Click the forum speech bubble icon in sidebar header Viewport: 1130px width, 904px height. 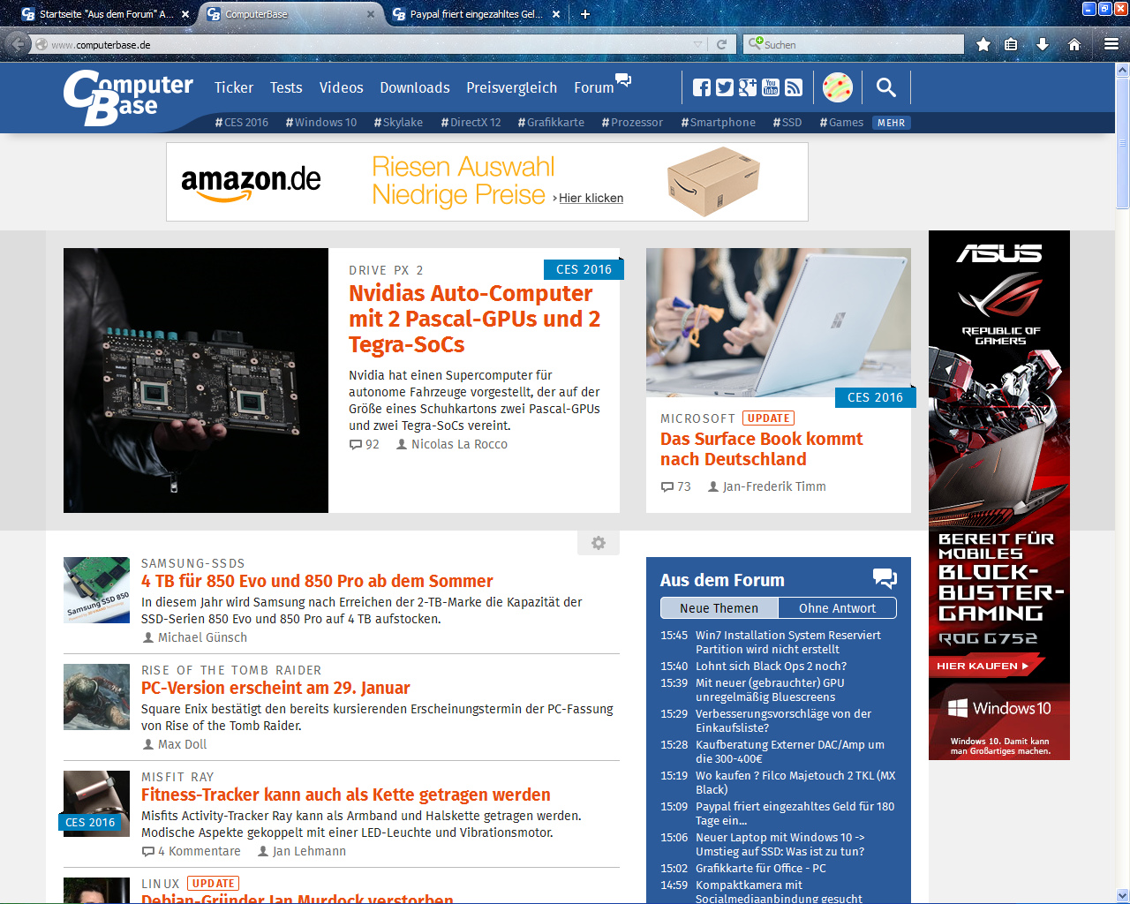click(x=885, y=579)
